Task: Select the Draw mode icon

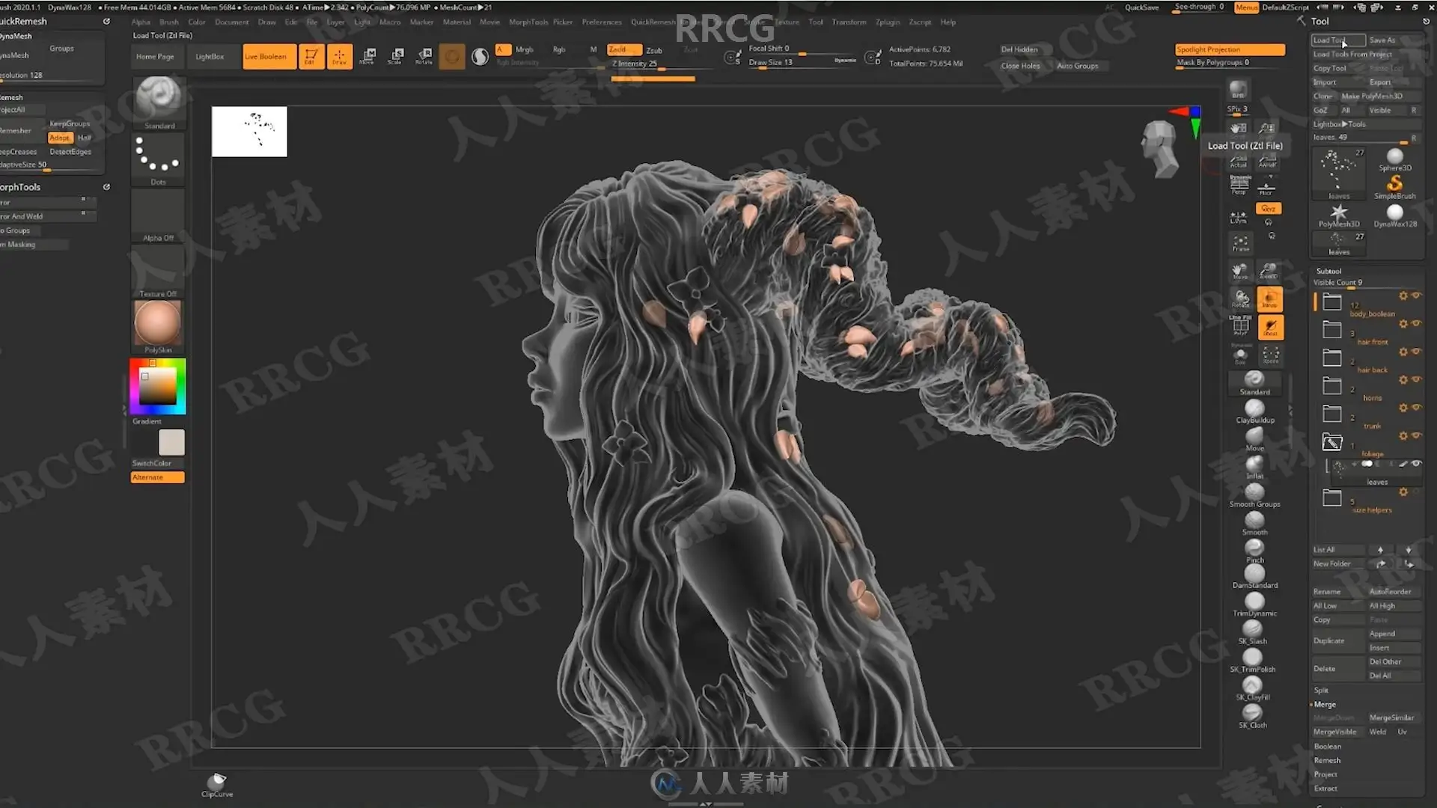Action: coord(340,56)
